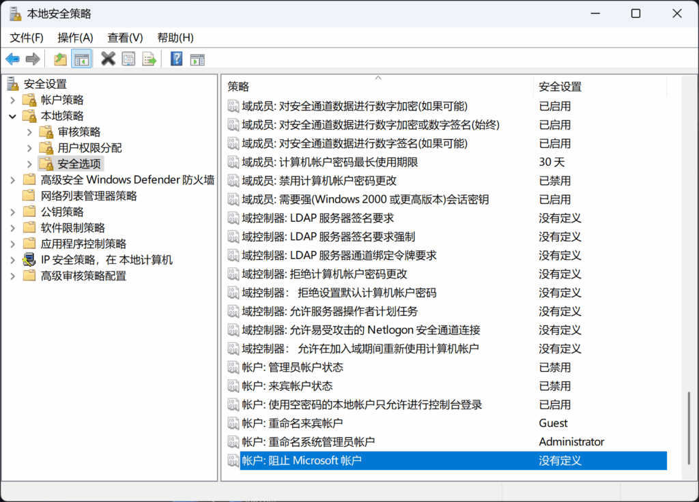This screenshot has height=502, width=699.
Task: Open the 查看(V) menu
Action: pyautogui.click(x=124, y=38)
